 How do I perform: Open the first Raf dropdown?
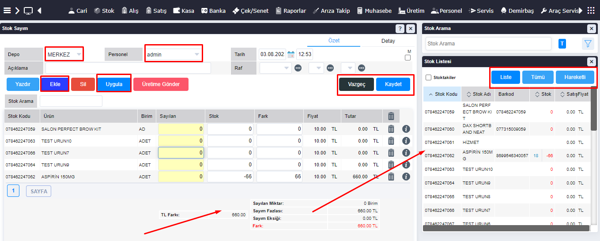275,68
